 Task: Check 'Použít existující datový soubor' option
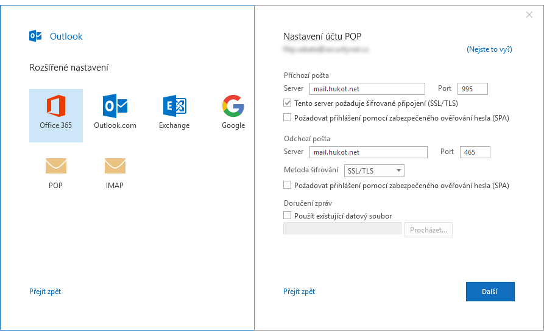click(x=288, y=215)
